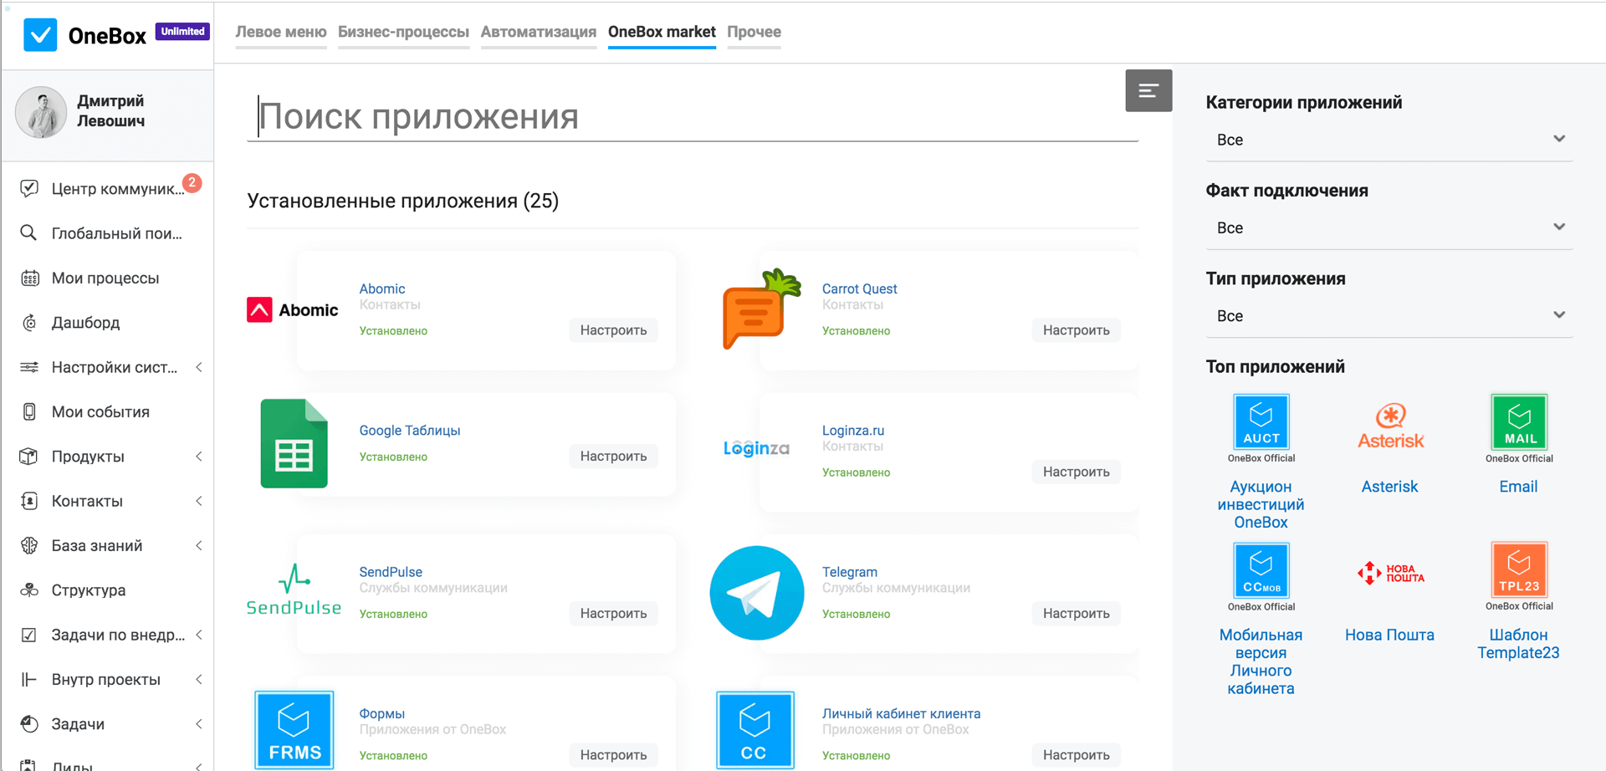Screen dimensions: 1606x771
Task: Open the Communication Center sidebar icon
Action: [x=29, y=188]
